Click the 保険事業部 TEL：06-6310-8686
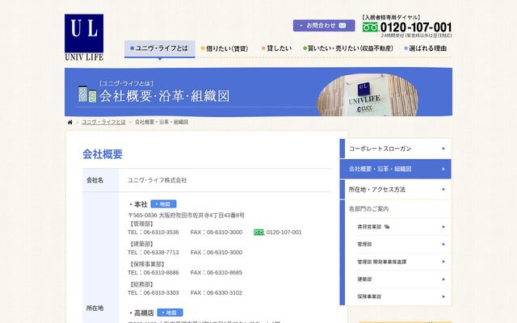517x323 pixels. click(x=153, y=273)
